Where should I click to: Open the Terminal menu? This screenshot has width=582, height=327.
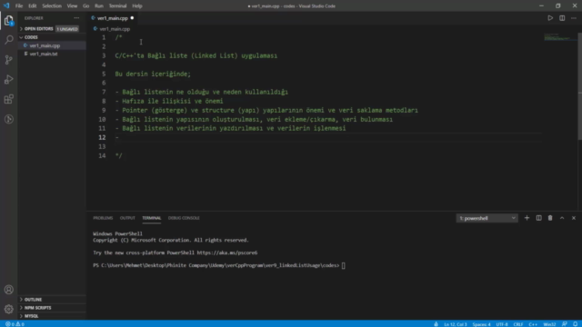point(117,6)
